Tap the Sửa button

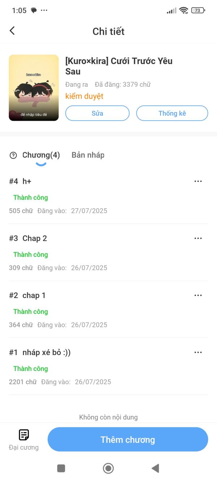point(97,113)
